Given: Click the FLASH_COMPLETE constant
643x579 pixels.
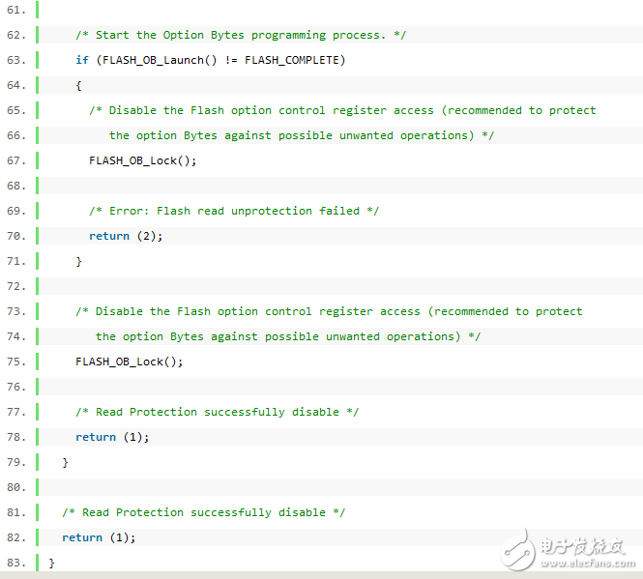Looking at the screenshot, I should pos(294,60).
